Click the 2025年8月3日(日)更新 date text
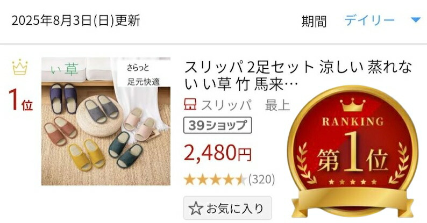Screen dimensions: 427x223 pos(76,20)
